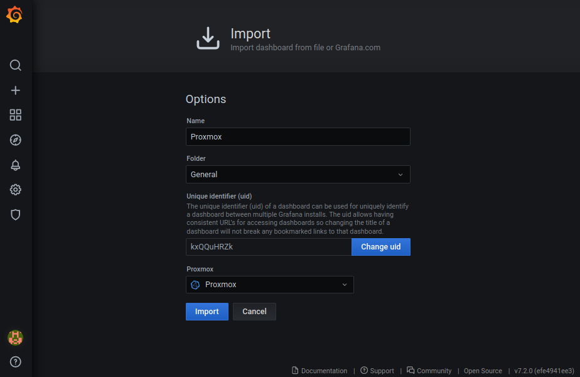This screenshot has height=377, width=580.
Task: Click the Unique identifier (uid) label
Action: [219, 196]
